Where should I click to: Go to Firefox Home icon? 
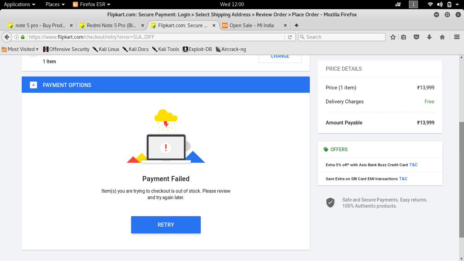pos(442,37)
